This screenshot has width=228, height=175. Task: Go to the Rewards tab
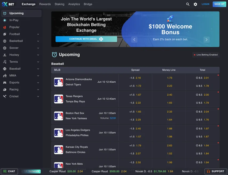click(x=45, y=4)
